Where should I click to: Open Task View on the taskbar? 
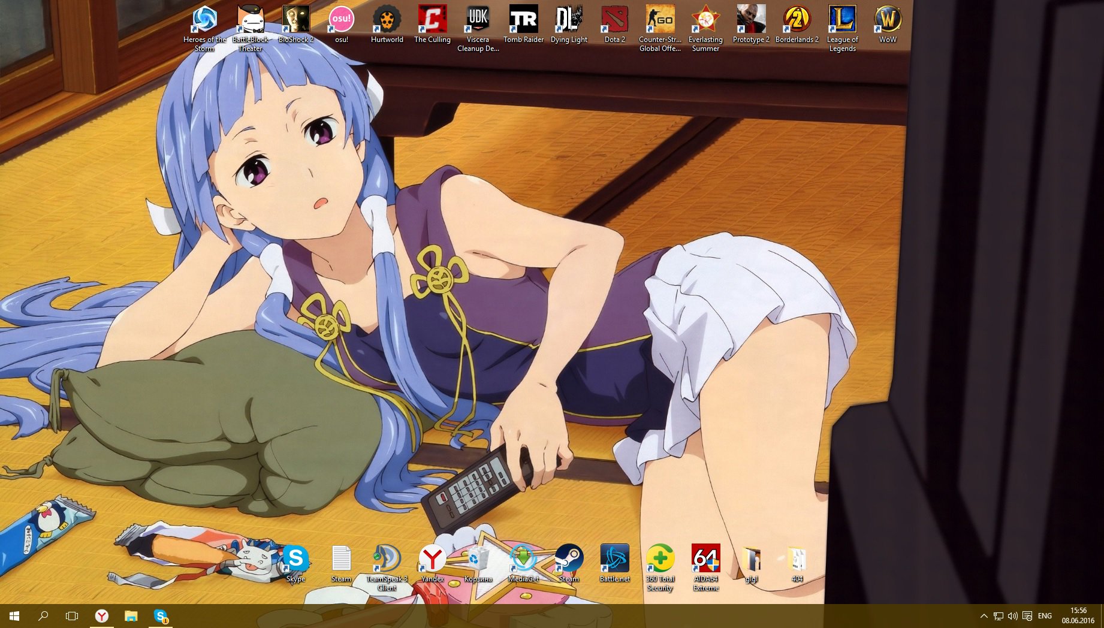click(x=72, y=615)
